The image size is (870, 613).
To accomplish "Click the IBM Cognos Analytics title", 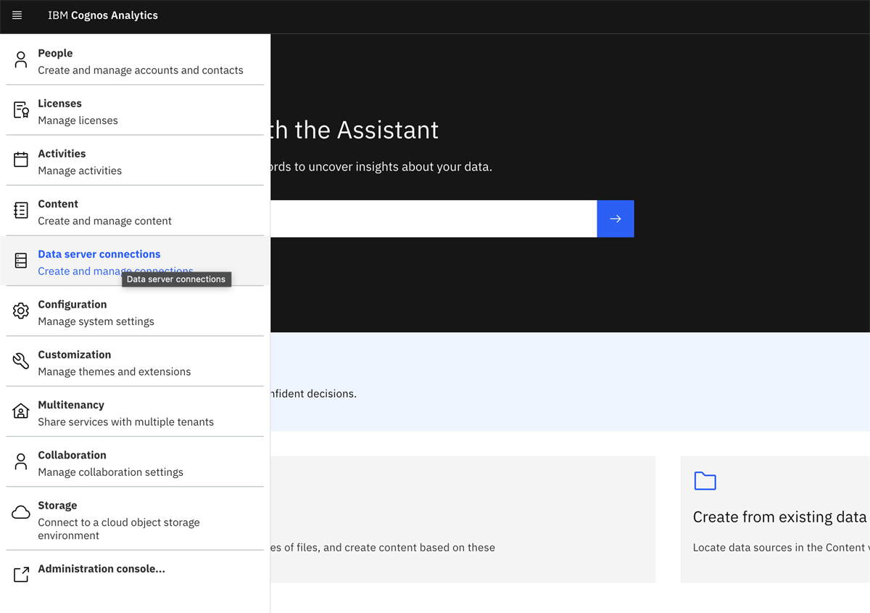I will pos(103,15).
